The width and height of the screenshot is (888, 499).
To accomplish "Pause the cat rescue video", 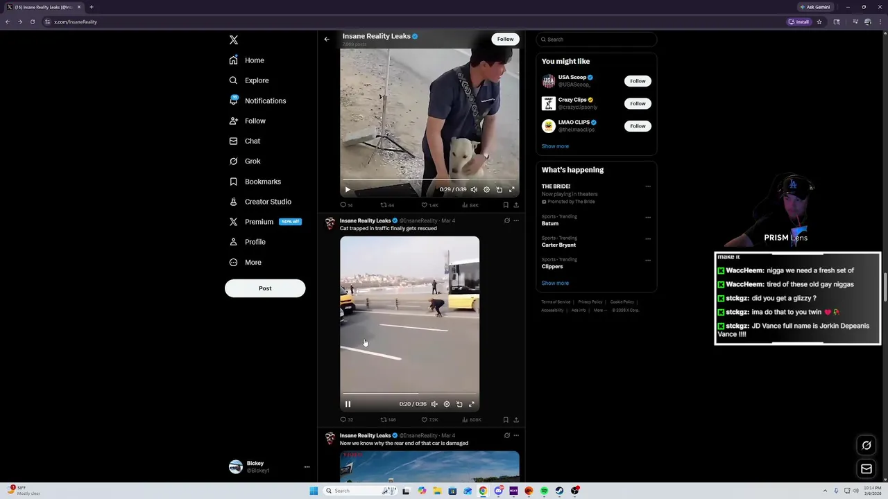I will (348, 404).
